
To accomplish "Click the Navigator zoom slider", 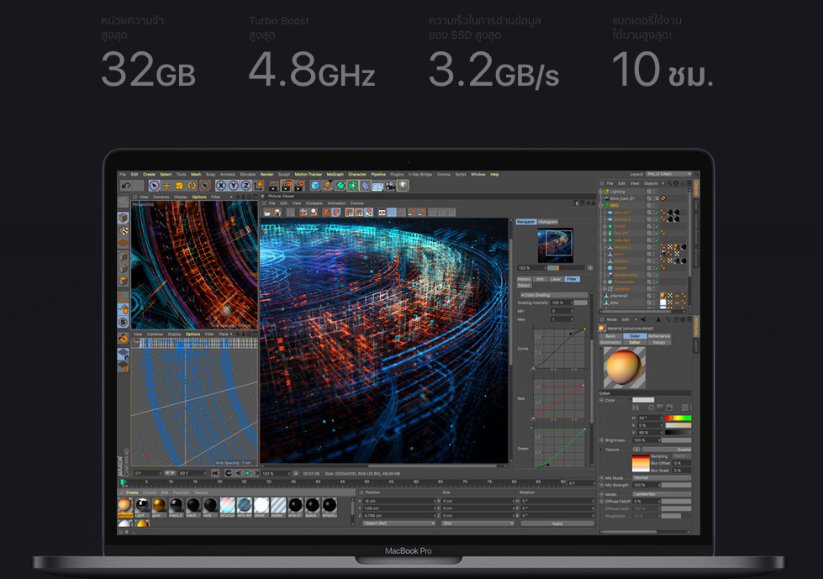I will pyautogui.click(x=567, y=268).
